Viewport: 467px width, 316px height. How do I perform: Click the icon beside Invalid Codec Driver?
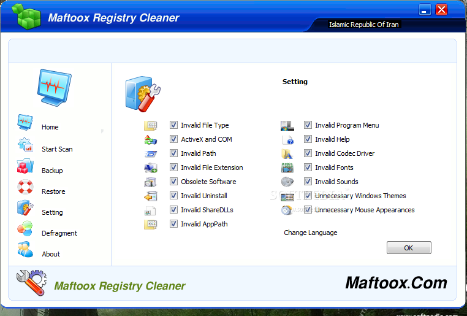287,154
